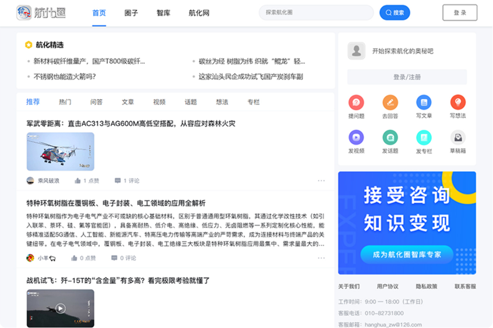Click the 探索航化圈 search input field
Viewport: 493px width, 328px height.
point(316,13)
